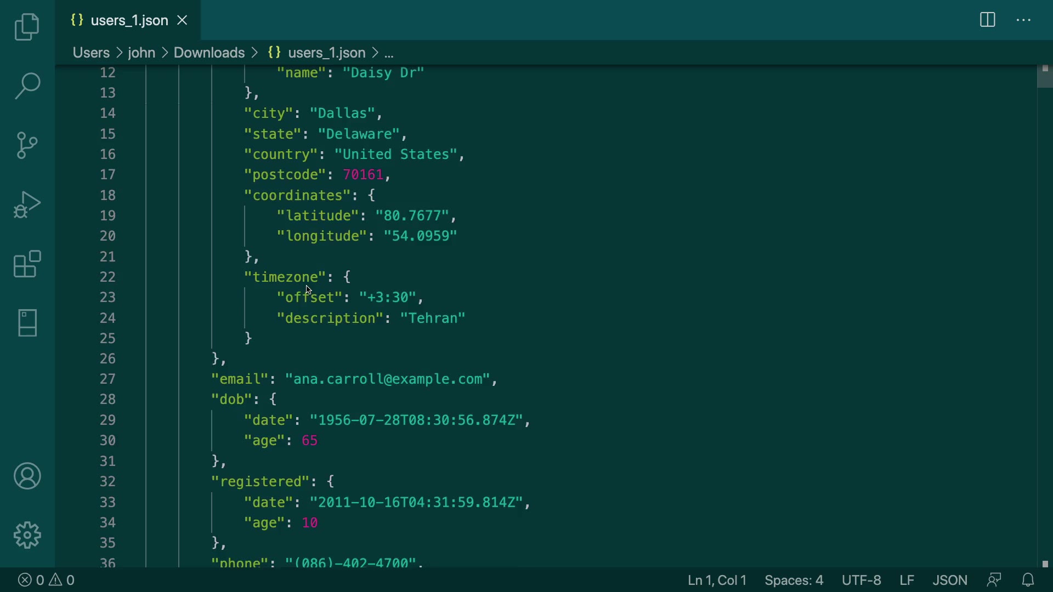This screenshot has height=592, width=1053.
Task: Open the Run and Debug view
Action: 27,204
